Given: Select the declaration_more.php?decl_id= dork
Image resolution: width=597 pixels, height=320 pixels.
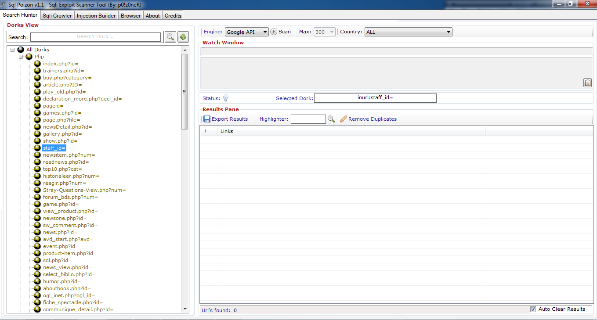Looking at the screenshot, I should (x=82, y=99).
